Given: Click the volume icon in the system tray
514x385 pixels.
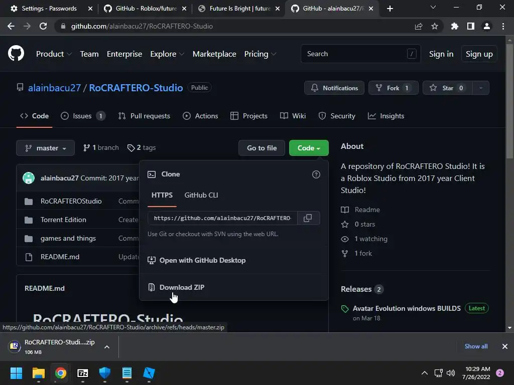Looking at the screenshot, I should (x=451, y=373).
